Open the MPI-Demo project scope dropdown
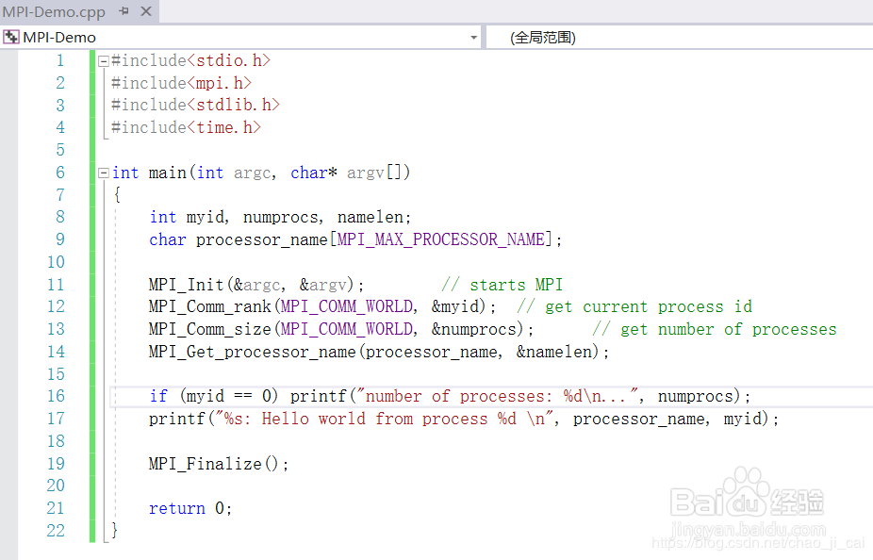This screenshot has height=560, width=873. (x=473, y=38)
